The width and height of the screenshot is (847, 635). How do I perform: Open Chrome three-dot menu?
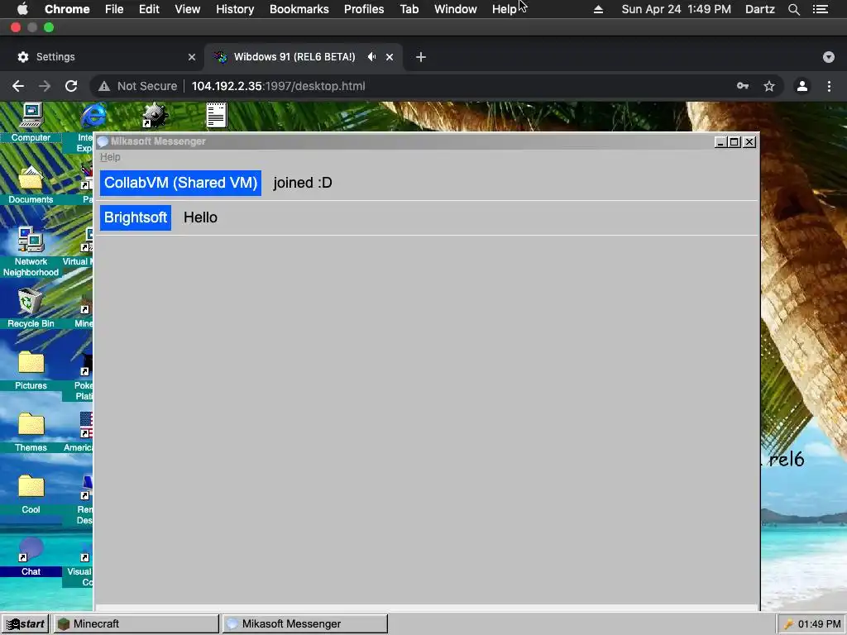tap(829, 86)
